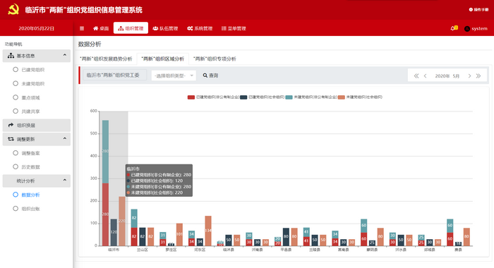Click the 河东区 axis label
Image resolution: width=494 pixels, height=268 pixels.
[x=200, y=250]
